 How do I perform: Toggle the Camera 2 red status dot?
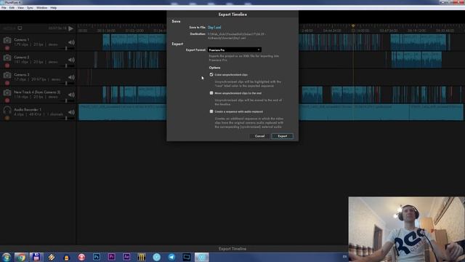click(7, 65)
